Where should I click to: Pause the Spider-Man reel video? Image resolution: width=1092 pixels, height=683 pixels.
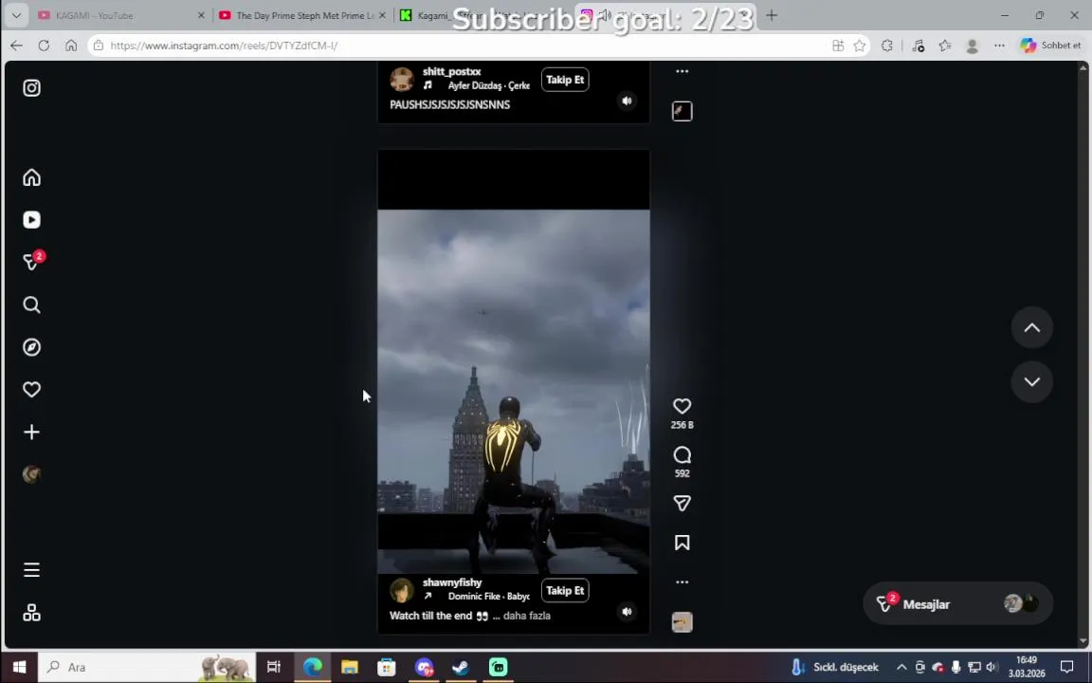pos(513,390)
